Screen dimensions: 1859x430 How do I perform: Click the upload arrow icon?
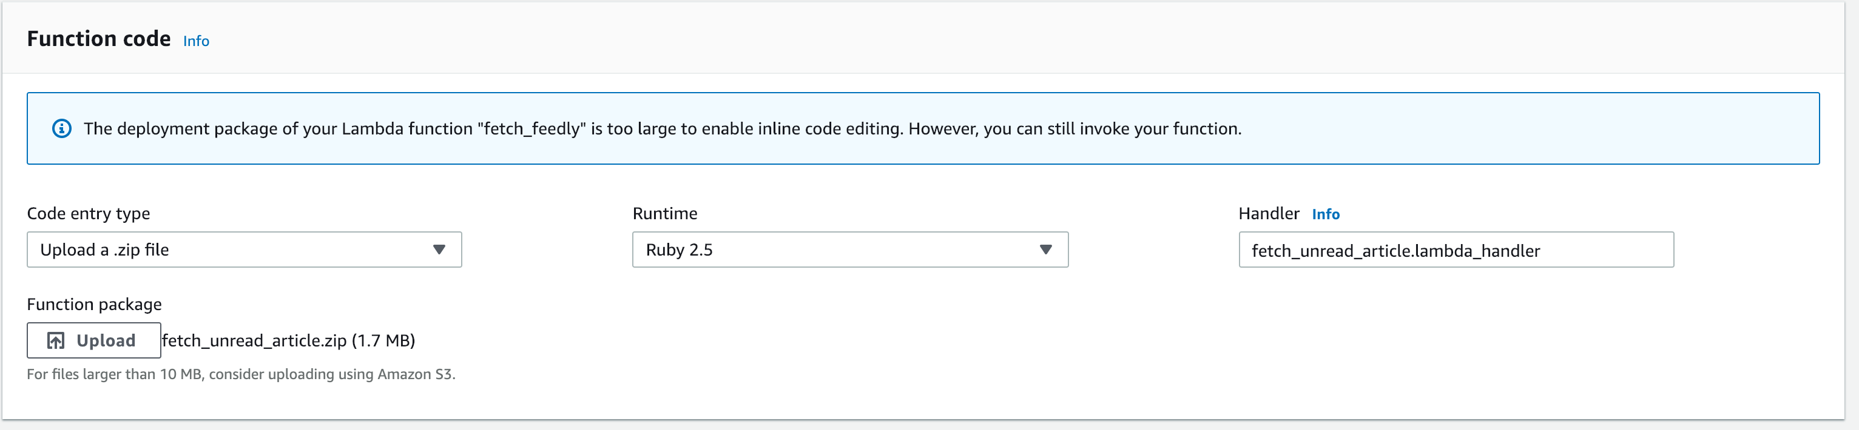56,341
